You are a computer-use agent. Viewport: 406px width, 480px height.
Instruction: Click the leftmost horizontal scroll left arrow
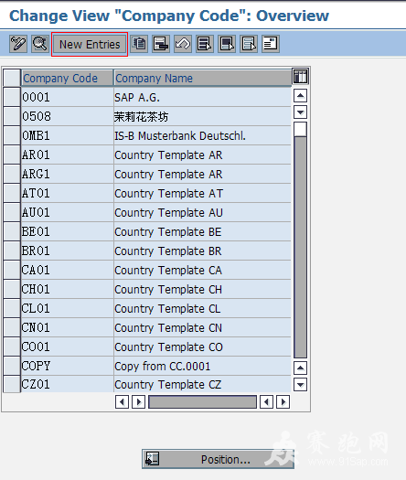point(122,401)
